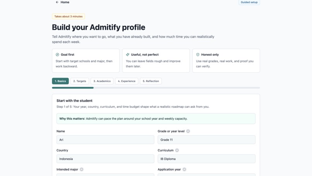Select the 1. Basics step tab
Image resolution: width=312 pixels, height=176 pixels.
click(60, 81)
